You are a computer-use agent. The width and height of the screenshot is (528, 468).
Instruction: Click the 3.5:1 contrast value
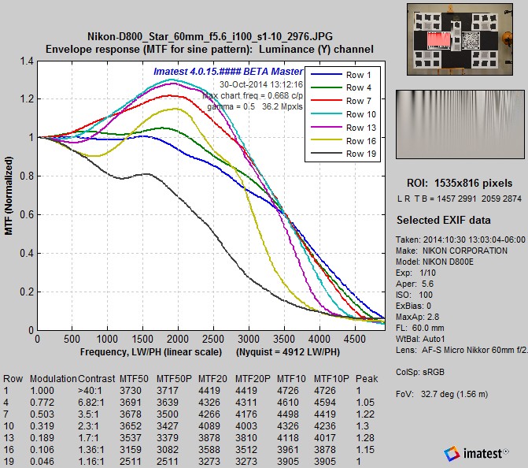[x=87, y=414]
